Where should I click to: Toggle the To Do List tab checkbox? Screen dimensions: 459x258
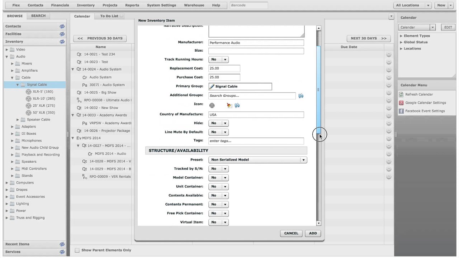pos(122,16)
